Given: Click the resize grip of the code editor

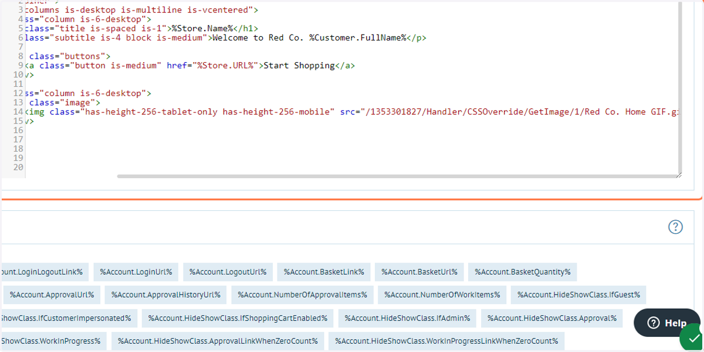Looking at the screenshot, I should [679, 175].
